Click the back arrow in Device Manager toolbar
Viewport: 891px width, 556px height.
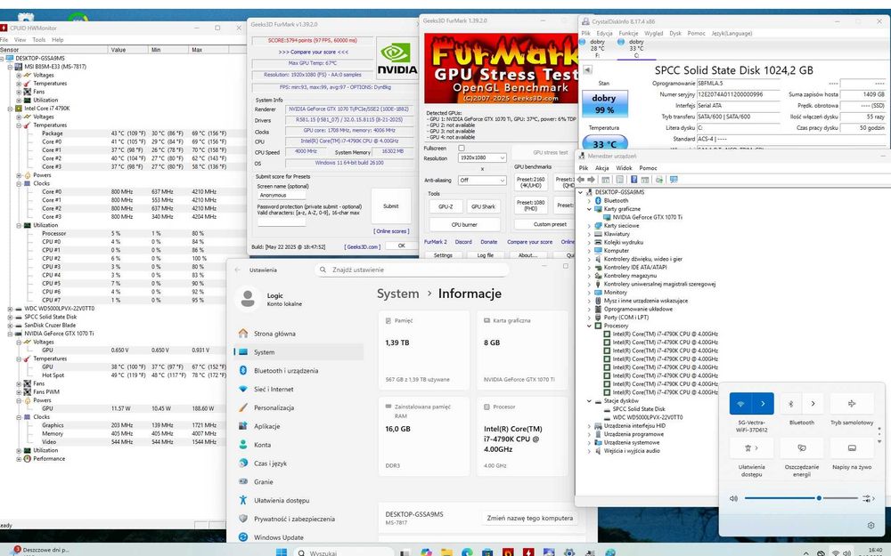581,180
